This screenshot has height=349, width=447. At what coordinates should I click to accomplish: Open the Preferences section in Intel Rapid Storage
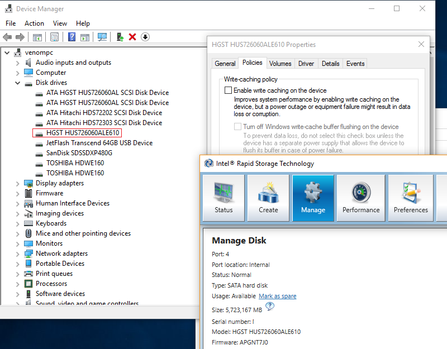411,198
